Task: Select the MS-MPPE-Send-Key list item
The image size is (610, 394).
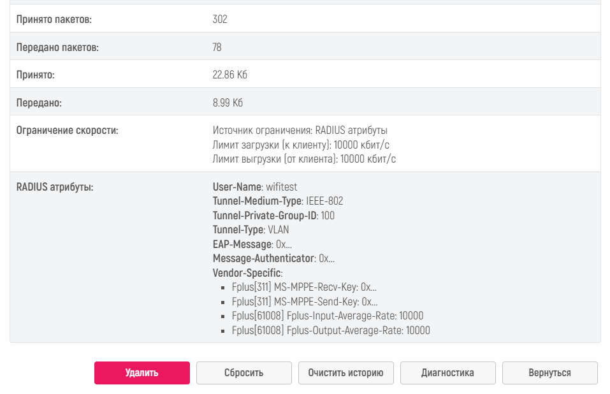Action: [x=304, y=302]
